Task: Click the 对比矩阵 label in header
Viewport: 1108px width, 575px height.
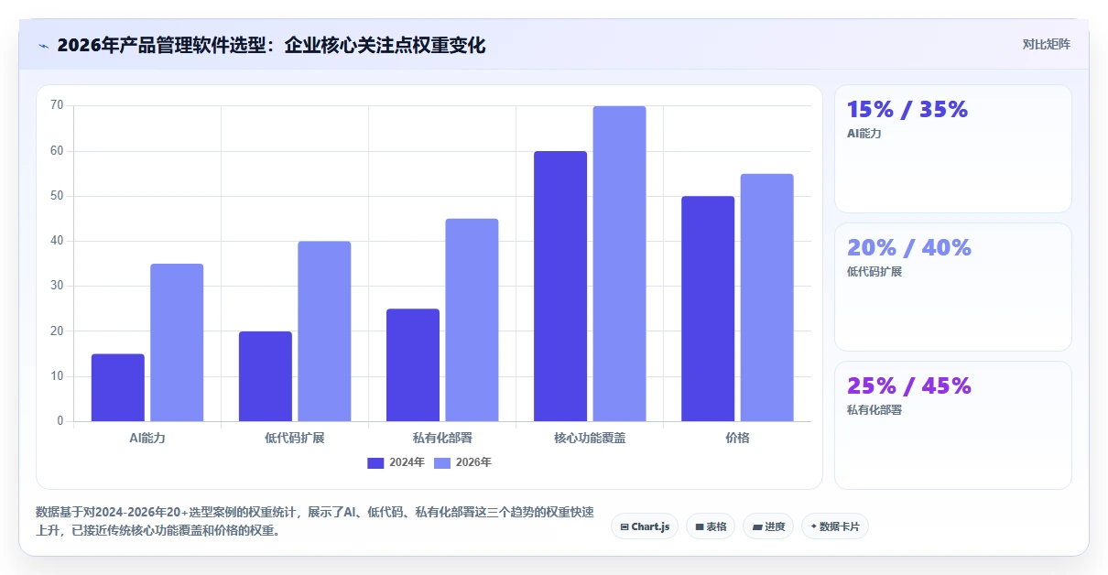Action: coord(1046,44)
